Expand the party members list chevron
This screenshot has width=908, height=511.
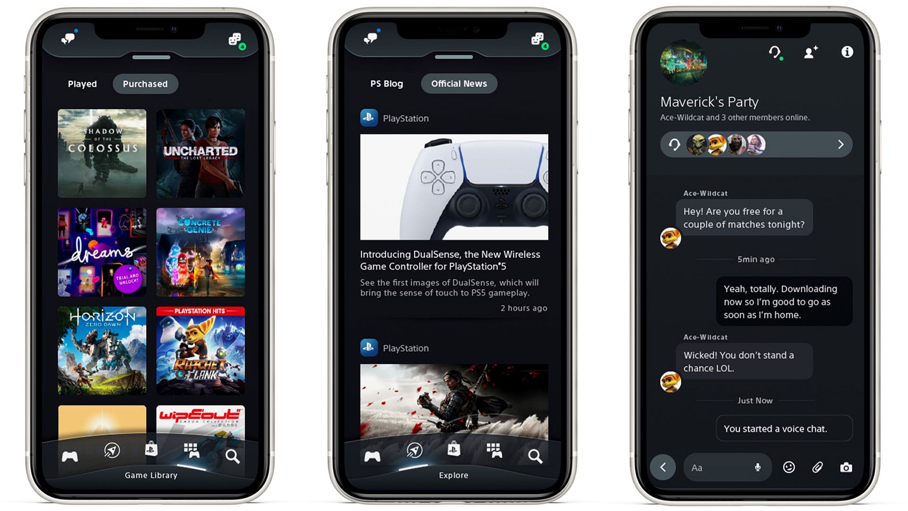[x=842, y=144]
